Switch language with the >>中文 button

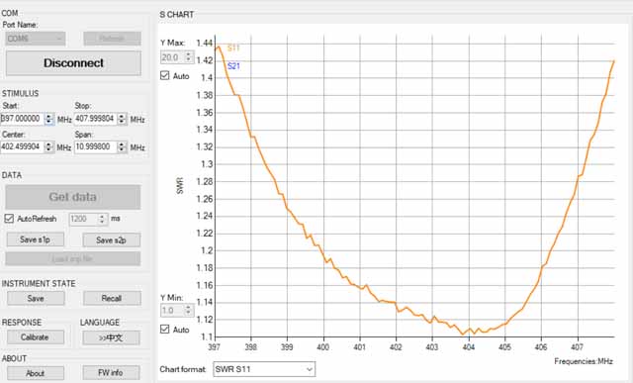pyautogui.click(x=111, y=337)
